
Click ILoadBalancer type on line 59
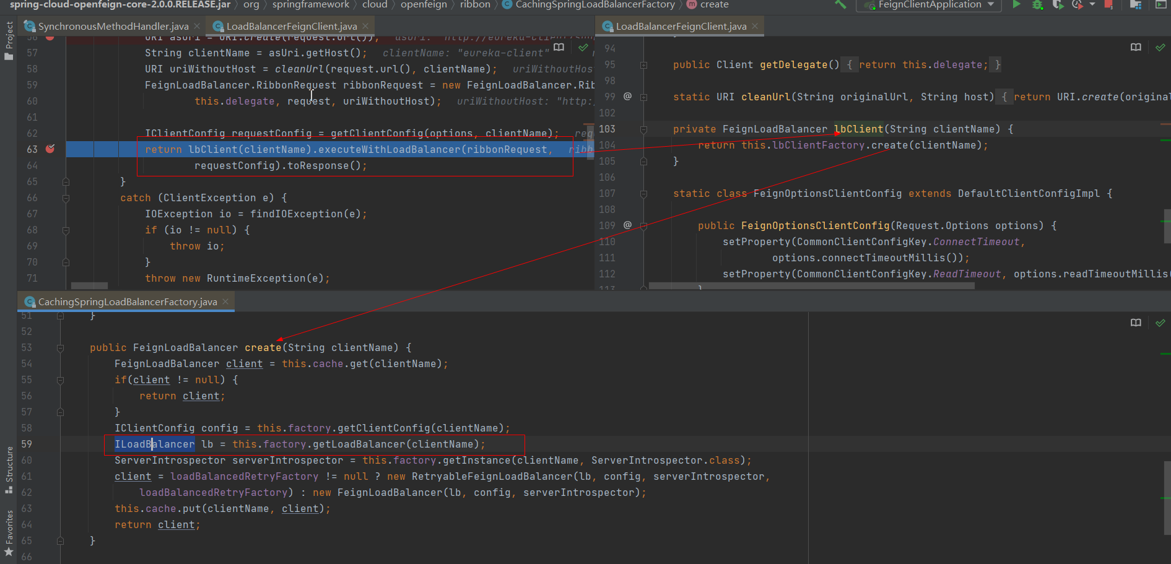click(x=154, y=444)
